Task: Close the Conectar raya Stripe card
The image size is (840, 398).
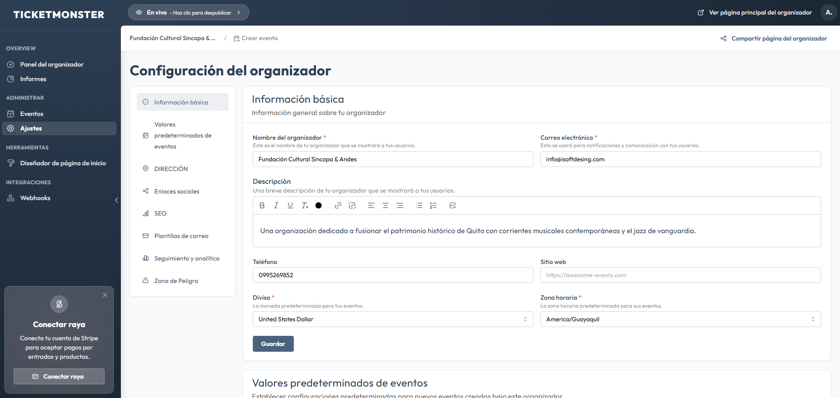Action: 105,295
